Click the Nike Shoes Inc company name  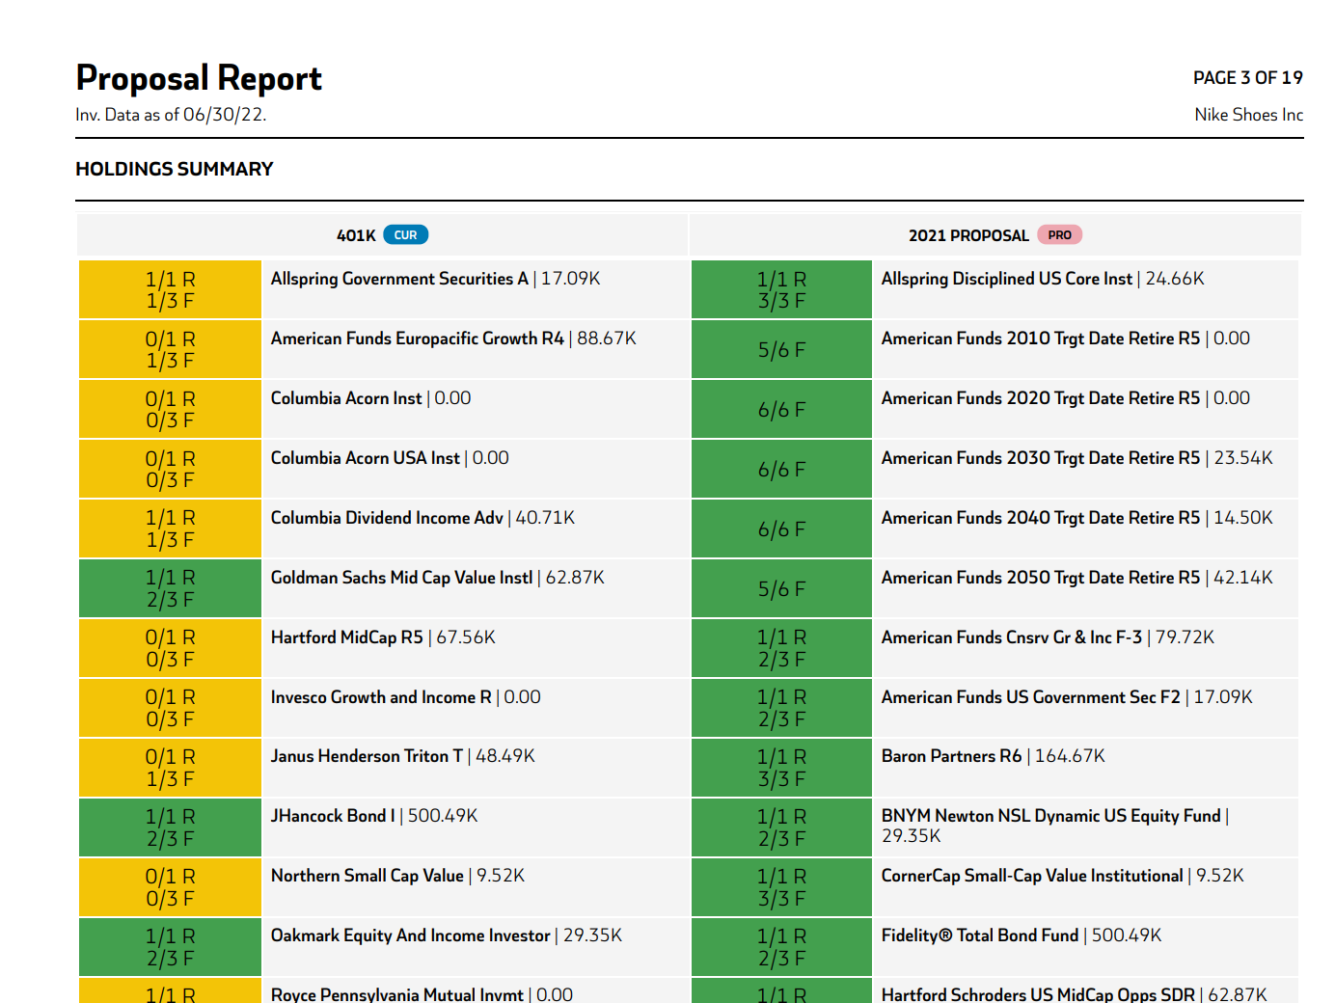1248,115
